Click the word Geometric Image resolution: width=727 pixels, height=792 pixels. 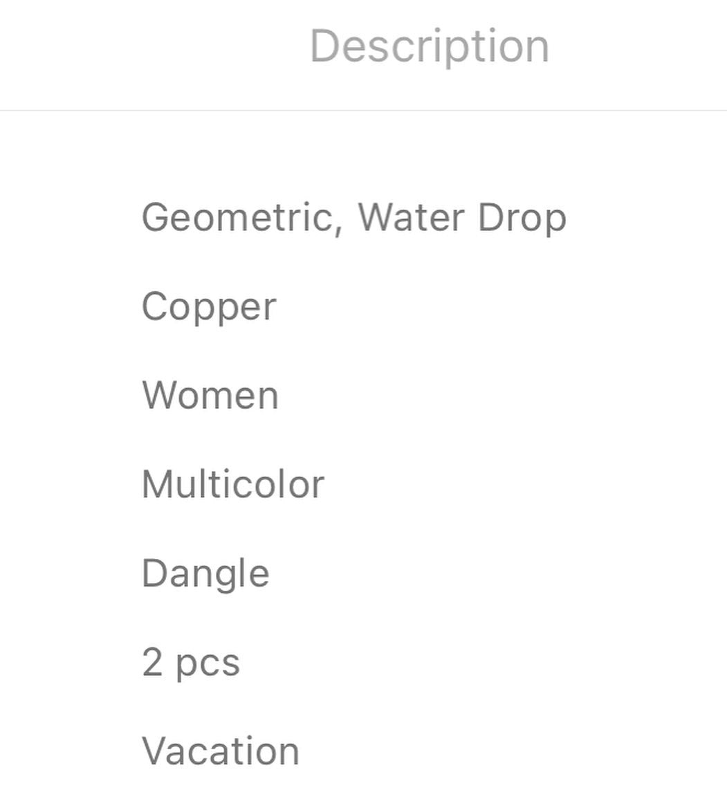pos(237,218)
